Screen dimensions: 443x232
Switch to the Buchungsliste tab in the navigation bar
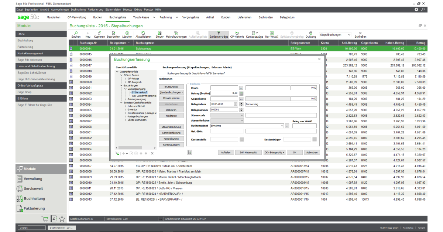point(118,17)
